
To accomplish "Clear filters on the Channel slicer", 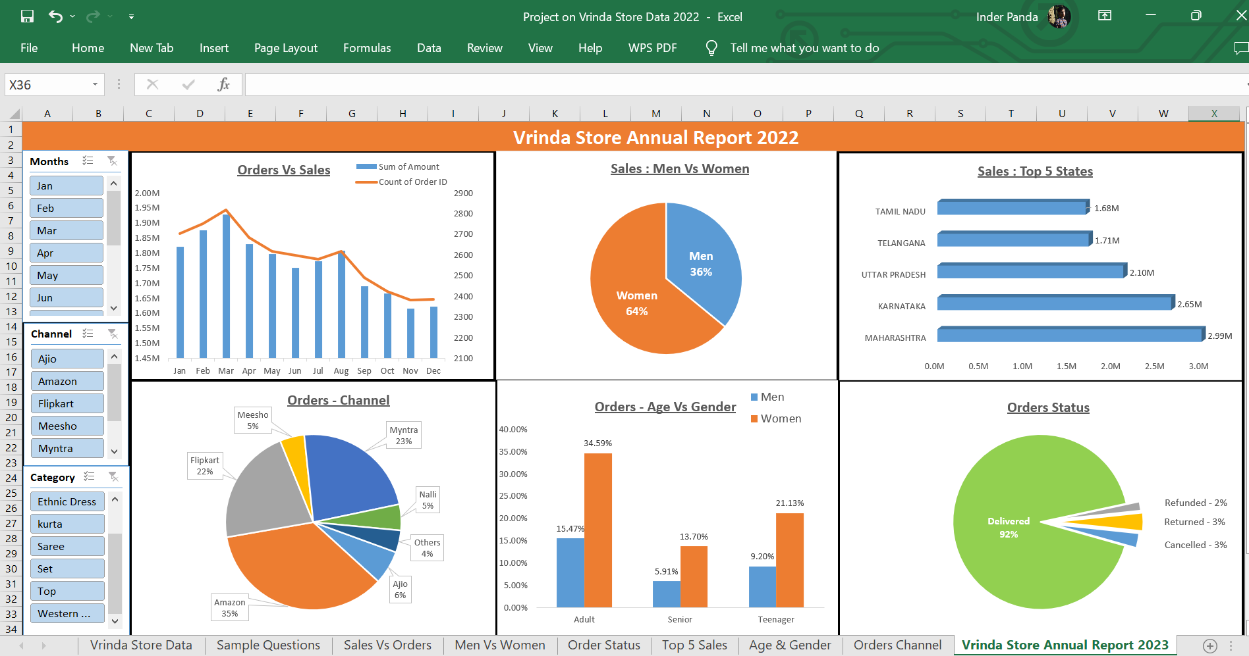I will pyautogui.click(x=112, y=334).
